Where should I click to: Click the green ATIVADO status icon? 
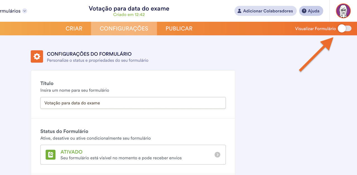(x=50, y=155)
